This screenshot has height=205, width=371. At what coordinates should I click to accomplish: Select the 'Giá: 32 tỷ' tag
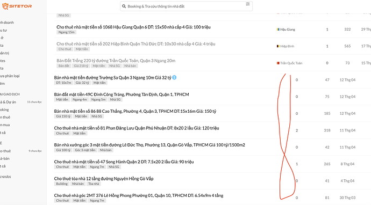[82, 83]
